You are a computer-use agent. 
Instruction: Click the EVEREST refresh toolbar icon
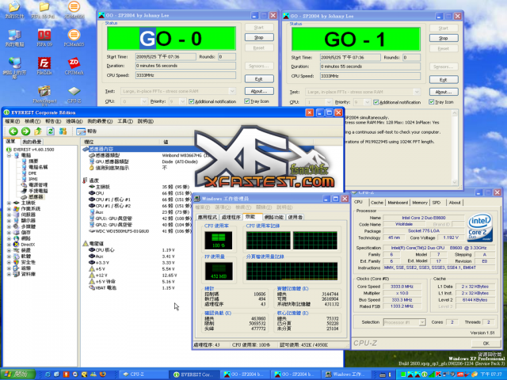coord(51,131)
